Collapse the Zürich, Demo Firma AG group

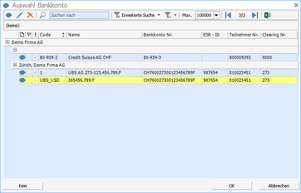click(15, 65)
